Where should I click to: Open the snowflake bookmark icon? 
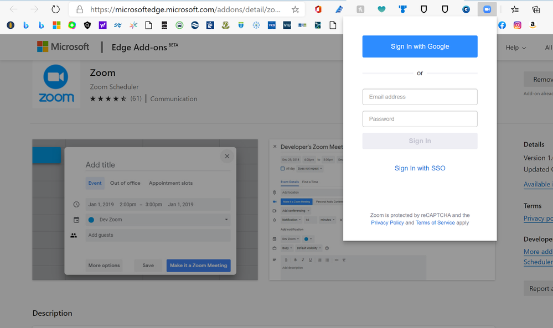[x=256, y=25]
